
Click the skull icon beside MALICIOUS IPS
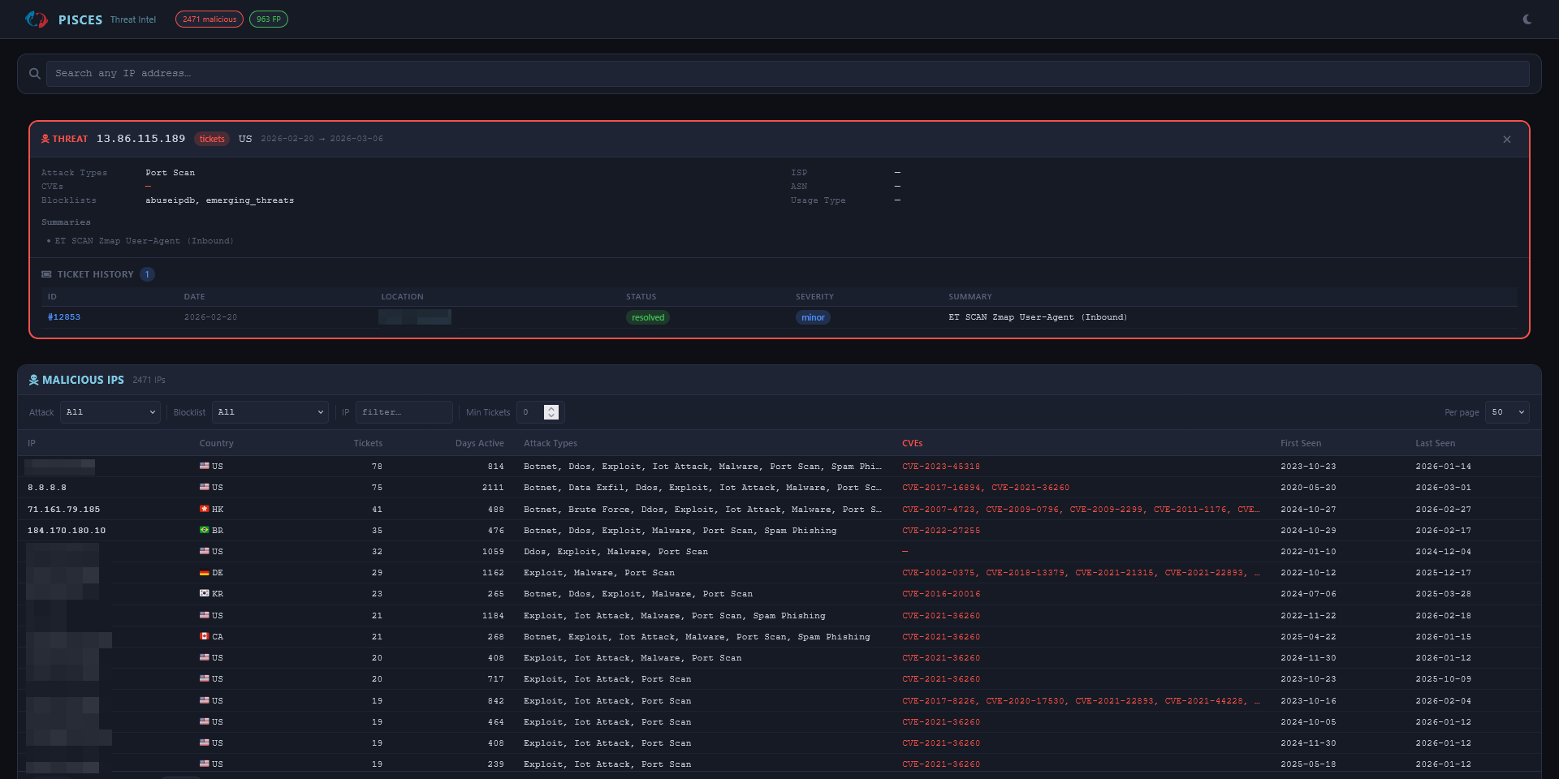[33, 380]
